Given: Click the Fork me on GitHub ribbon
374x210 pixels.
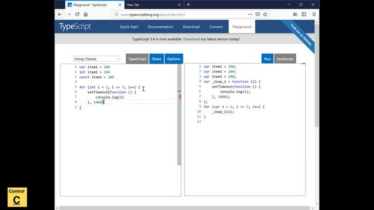Looking at the screenshot, I should [301, 35].
